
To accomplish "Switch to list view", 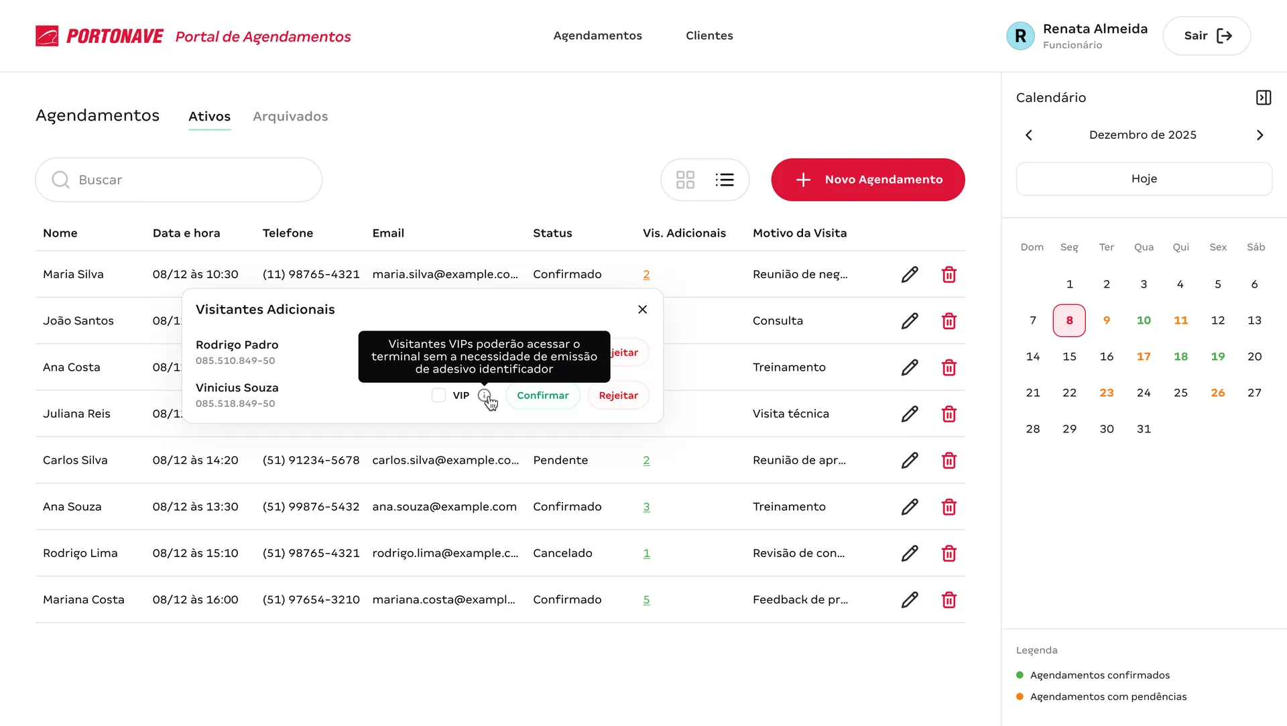I will 725,180.
